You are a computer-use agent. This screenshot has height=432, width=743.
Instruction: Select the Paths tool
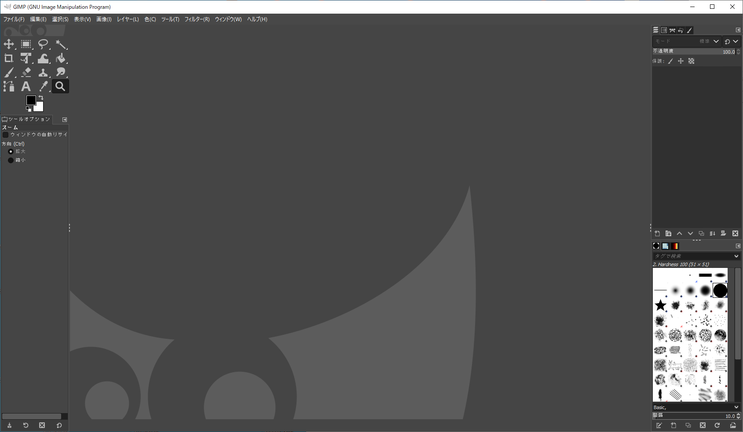click(x=9, y=86)
